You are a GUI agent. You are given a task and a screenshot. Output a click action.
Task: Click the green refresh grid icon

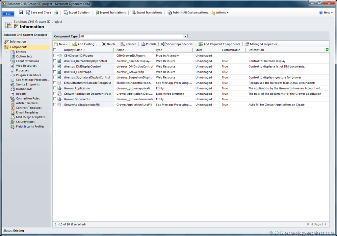click(x=327, y=50)
